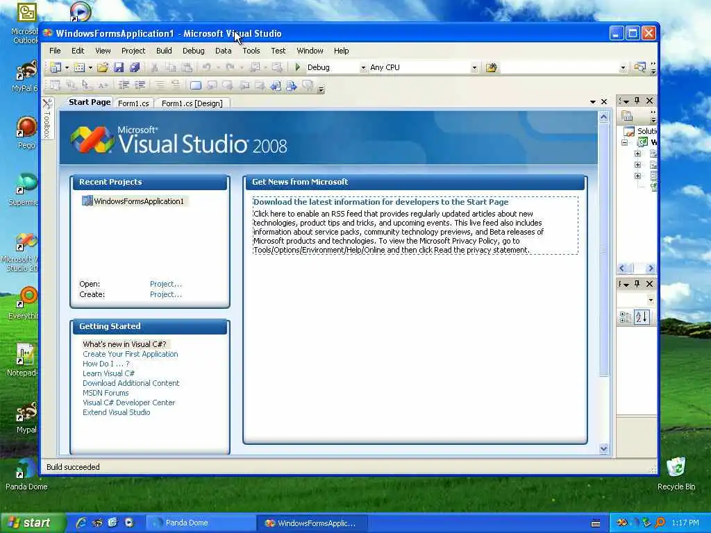This screenshot has height=533, width=711.
Task: Click the Redo arrow icon
Action: tap(231, 67)
